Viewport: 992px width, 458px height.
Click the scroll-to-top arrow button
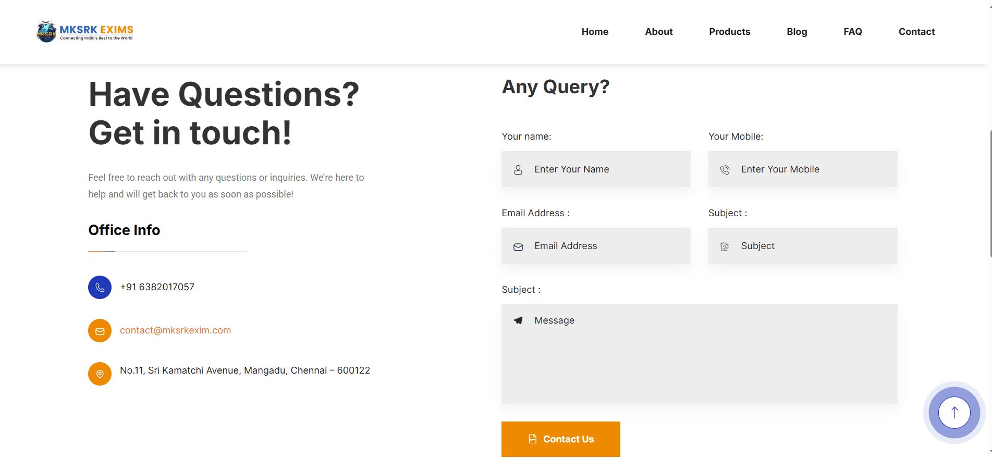coord(954,413)
